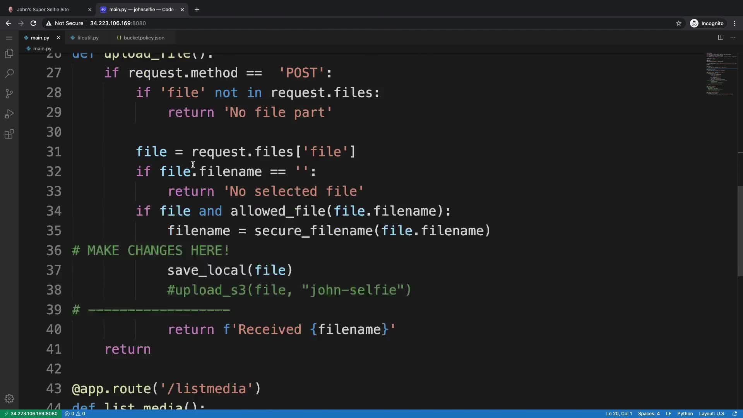
Task: Open editor More Actions ellipsis
Action: click(x=733, y=38)
